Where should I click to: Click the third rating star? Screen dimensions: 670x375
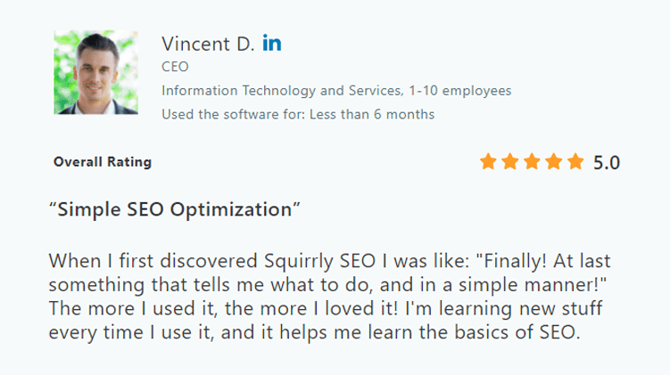click(x=532, y=162)
